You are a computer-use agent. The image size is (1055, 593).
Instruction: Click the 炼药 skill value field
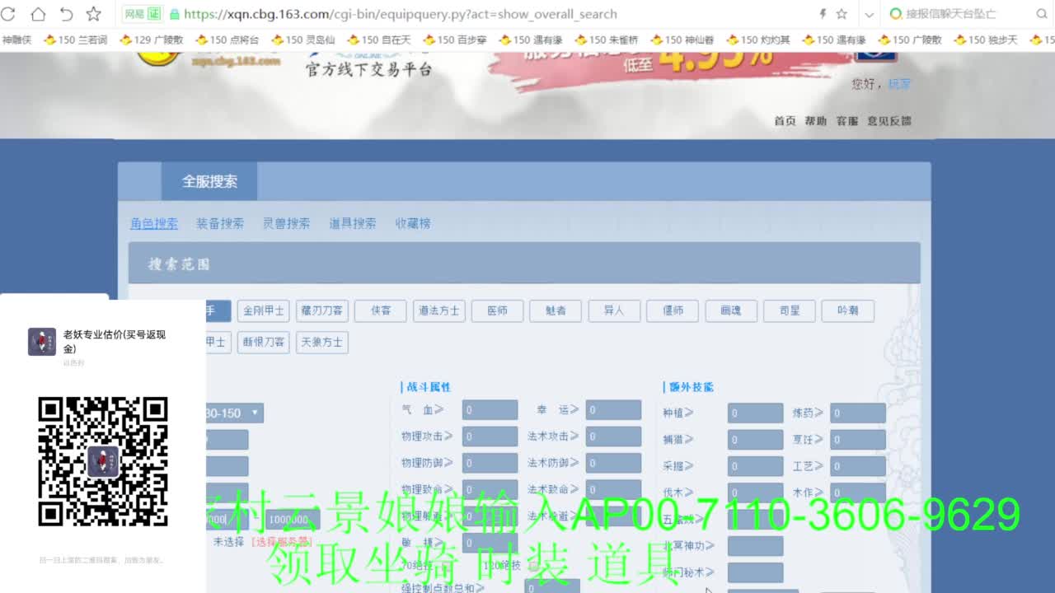point(858,413)
